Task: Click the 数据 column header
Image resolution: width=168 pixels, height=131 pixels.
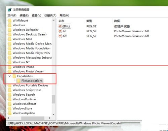Action: [117, 21]
